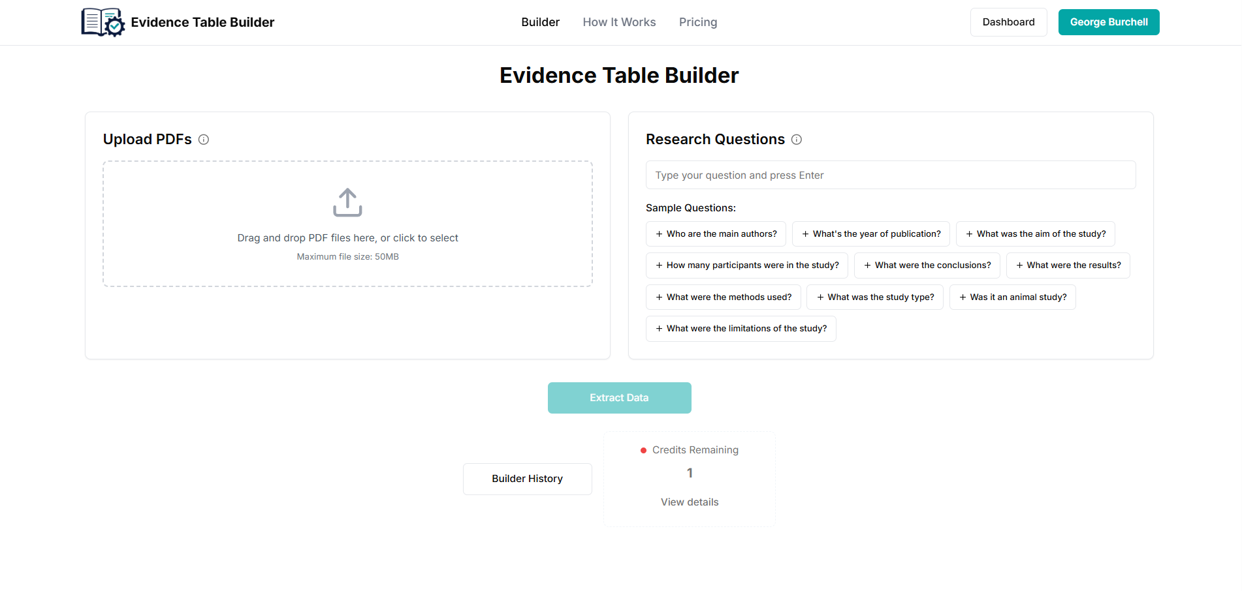This screenshot has height=591, width=1242.
Task: Add 'Who are the main authors?' question
Action: [716, 234]
